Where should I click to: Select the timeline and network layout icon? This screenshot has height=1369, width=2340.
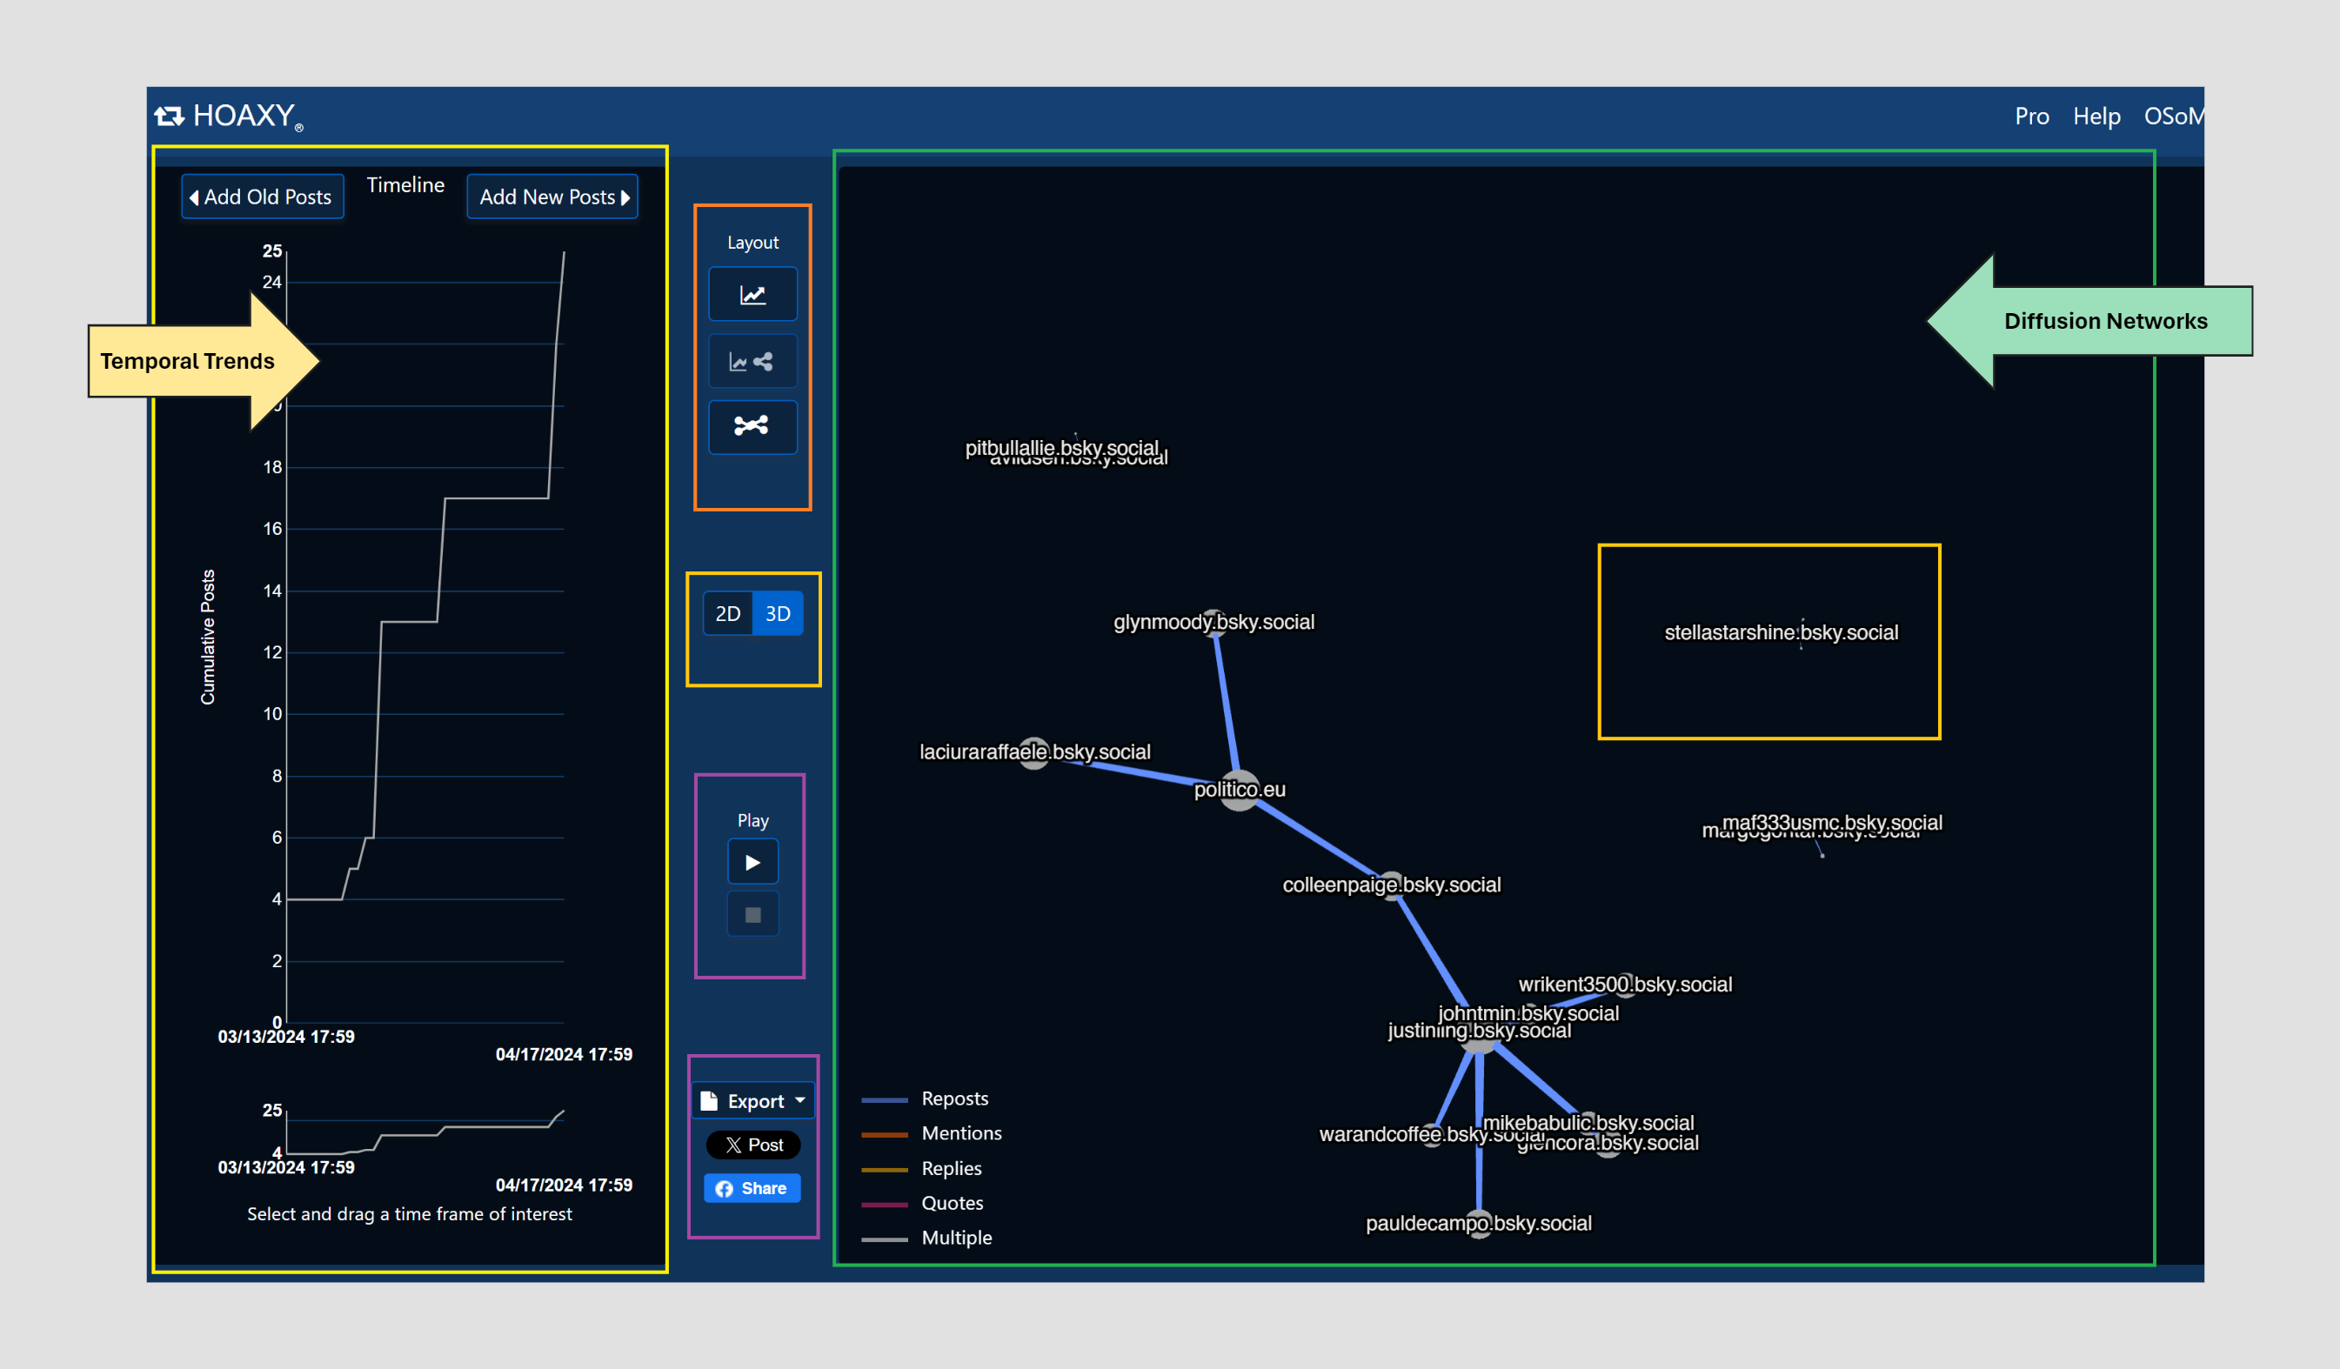(x=752, y=361)
